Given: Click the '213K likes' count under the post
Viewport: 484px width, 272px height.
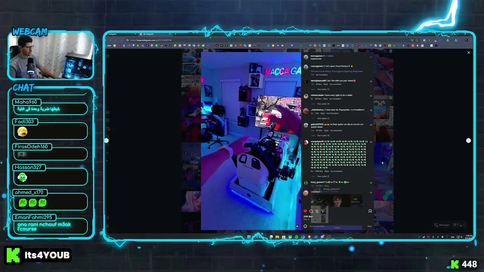Looking at the screenshot, I should click(308, 216).
